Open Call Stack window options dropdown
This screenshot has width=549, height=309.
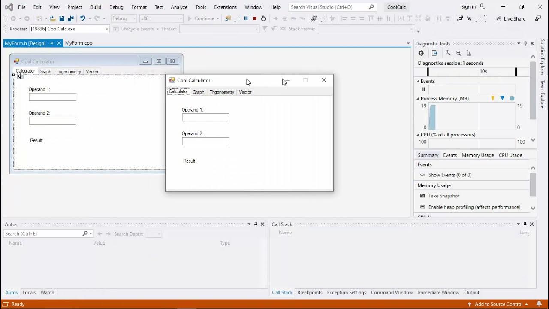tap(518, 224)
